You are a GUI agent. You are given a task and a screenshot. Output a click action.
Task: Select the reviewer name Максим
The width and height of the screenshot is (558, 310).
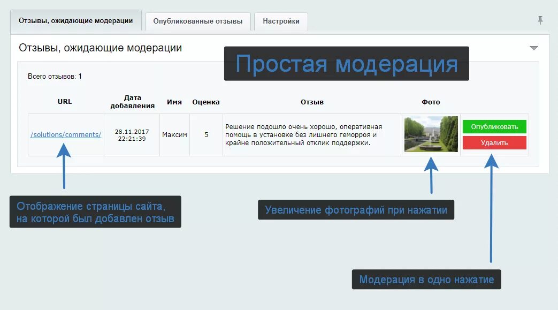point(174,134)
